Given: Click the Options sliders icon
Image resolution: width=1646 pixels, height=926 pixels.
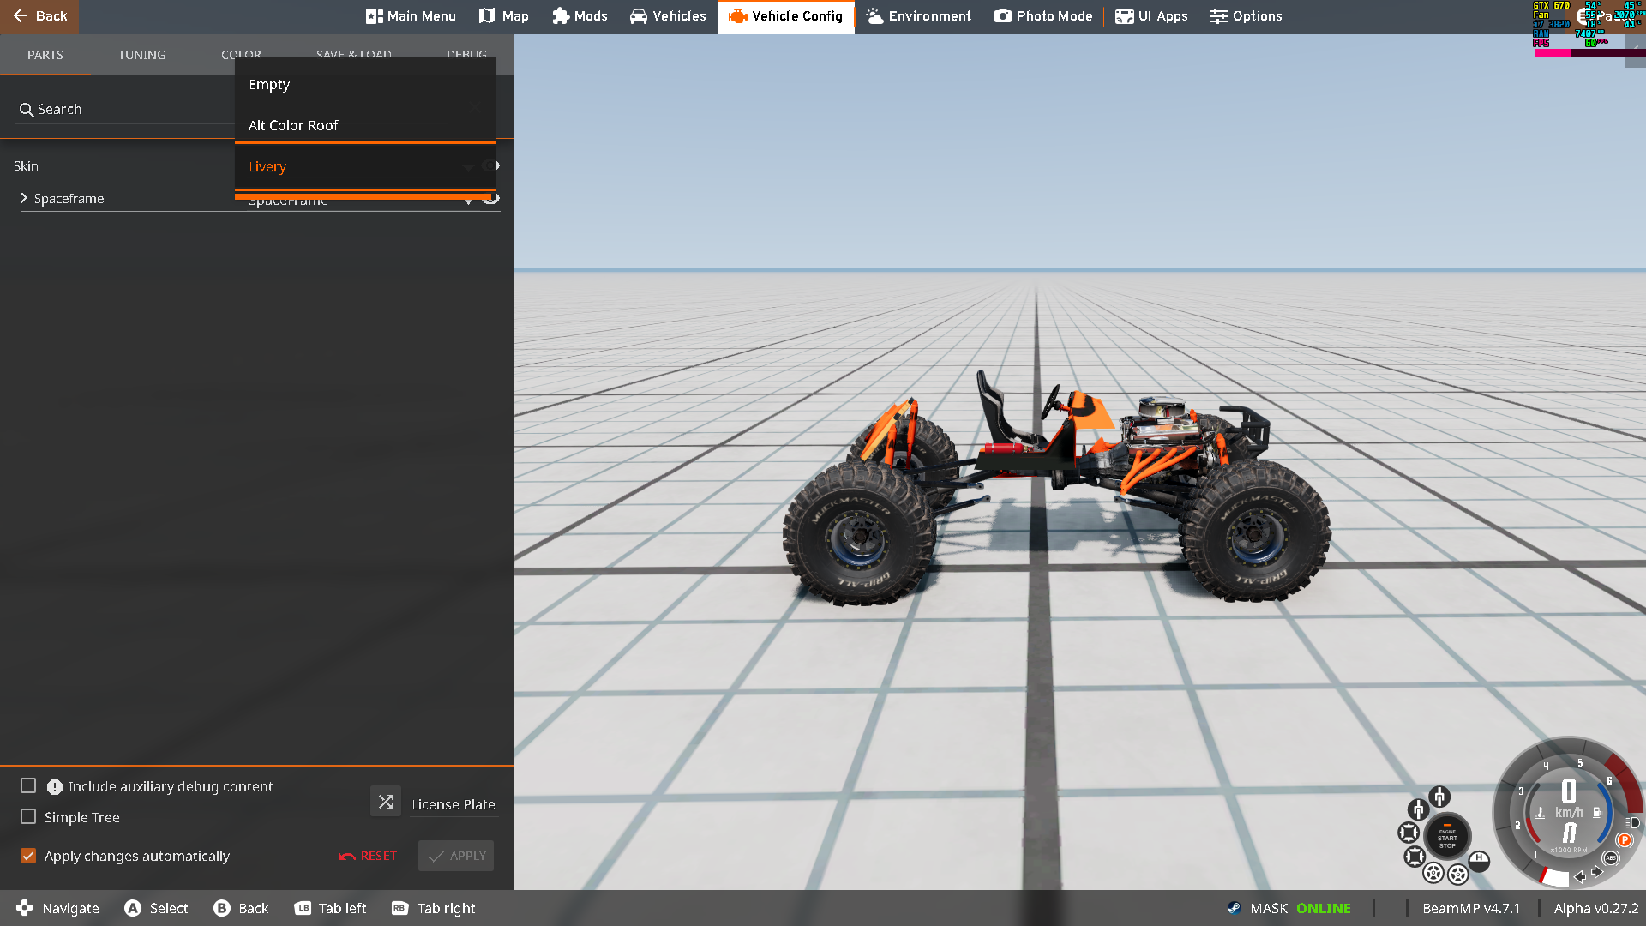Looking at the screenshot, I should tap(1219, 16).
